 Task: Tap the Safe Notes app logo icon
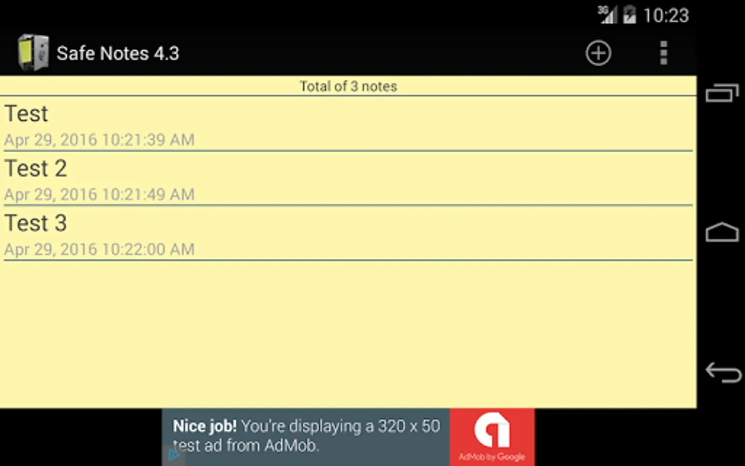point(33,52)
